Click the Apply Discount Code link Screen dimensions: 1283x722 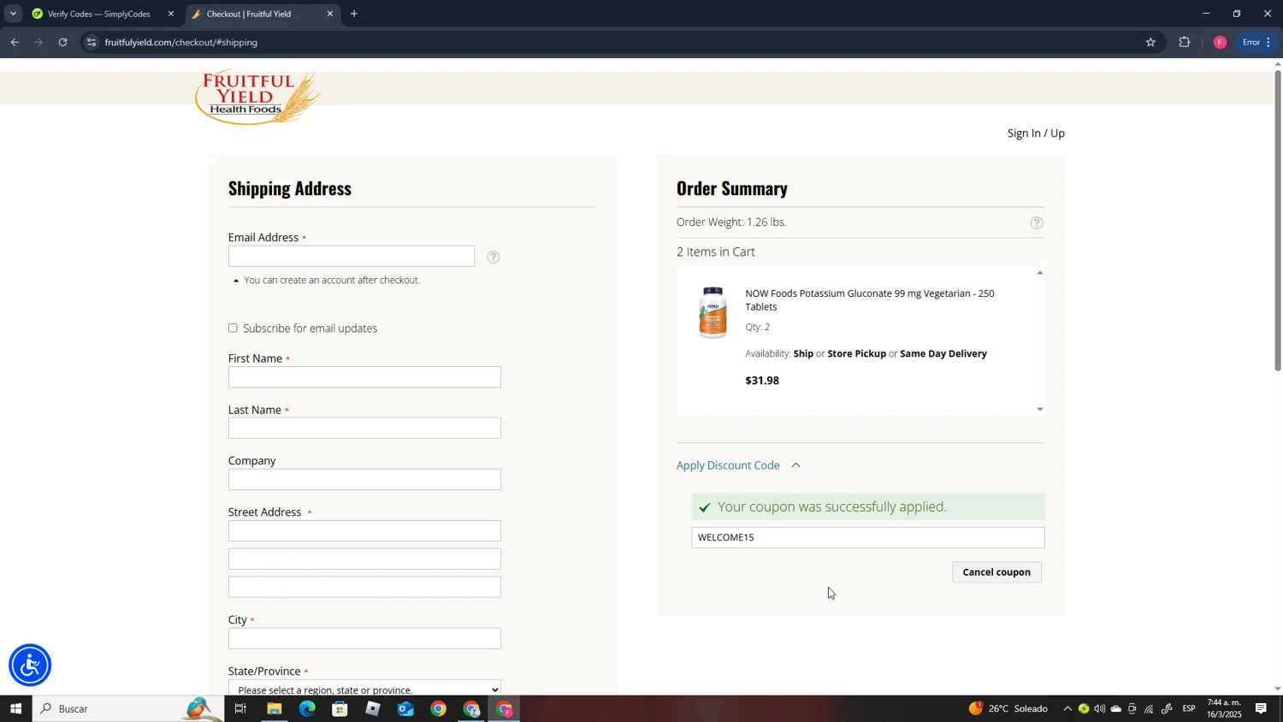[x=728, y=465]
